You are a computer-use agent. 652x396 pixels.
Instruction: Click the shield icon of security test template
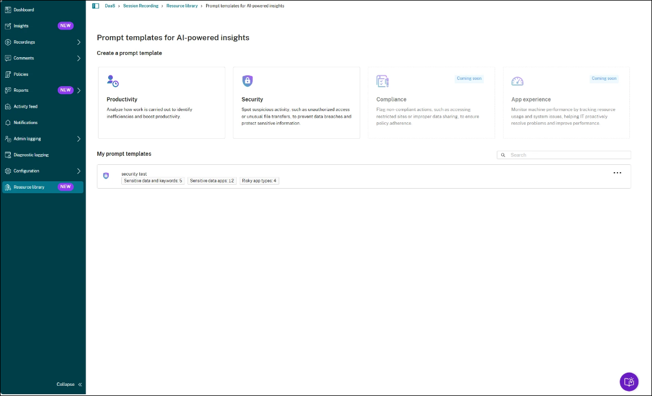(106, 176)
